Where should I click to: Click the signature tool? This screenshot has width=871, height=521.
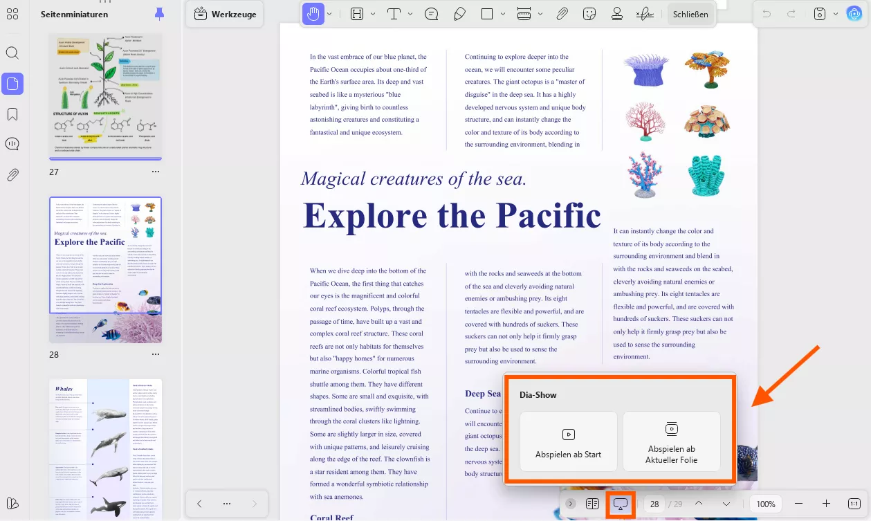coord(645,14)
